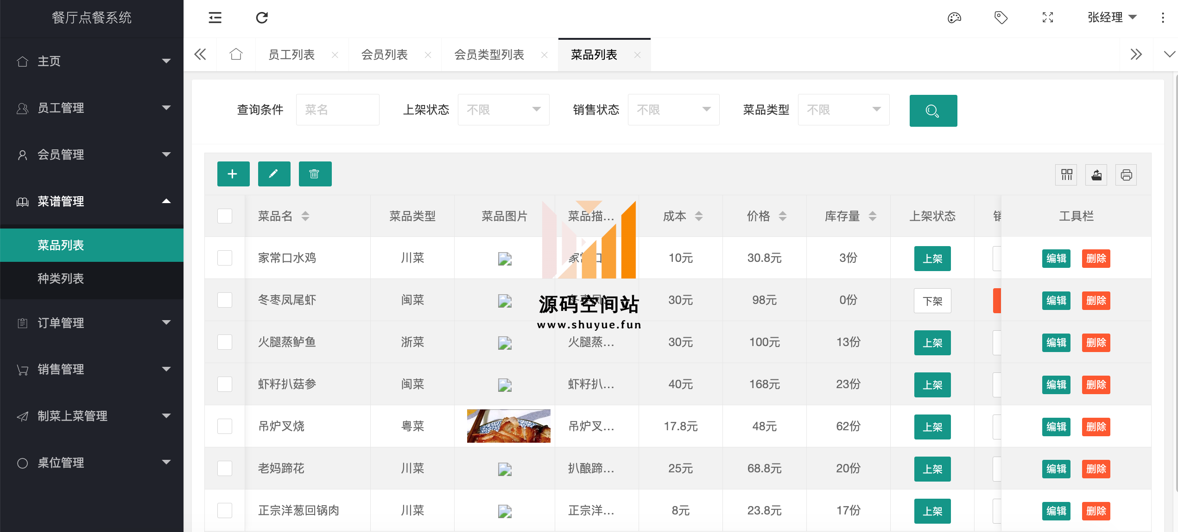The width and height of the screenshot is (1178, 532).
Task: Click 删除 for 冬枣凤尾虾
Action: point(1096,301)
